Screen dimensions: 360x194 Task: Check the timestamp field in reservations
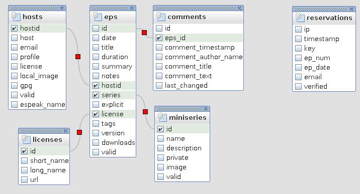point(298,39)
